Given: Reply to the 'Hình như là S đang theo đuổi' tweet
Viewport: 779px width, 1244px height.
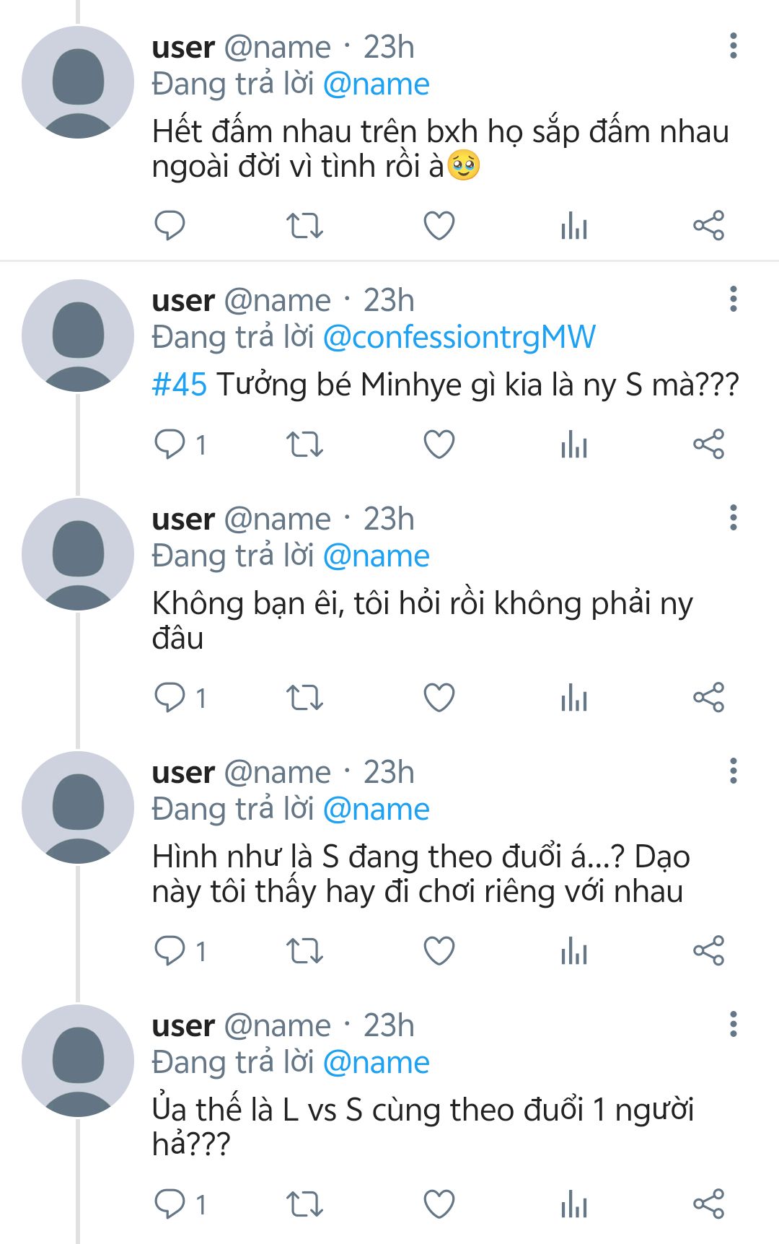Looking at the screenshot, I should pyautogui.click(x=170, y=951).
